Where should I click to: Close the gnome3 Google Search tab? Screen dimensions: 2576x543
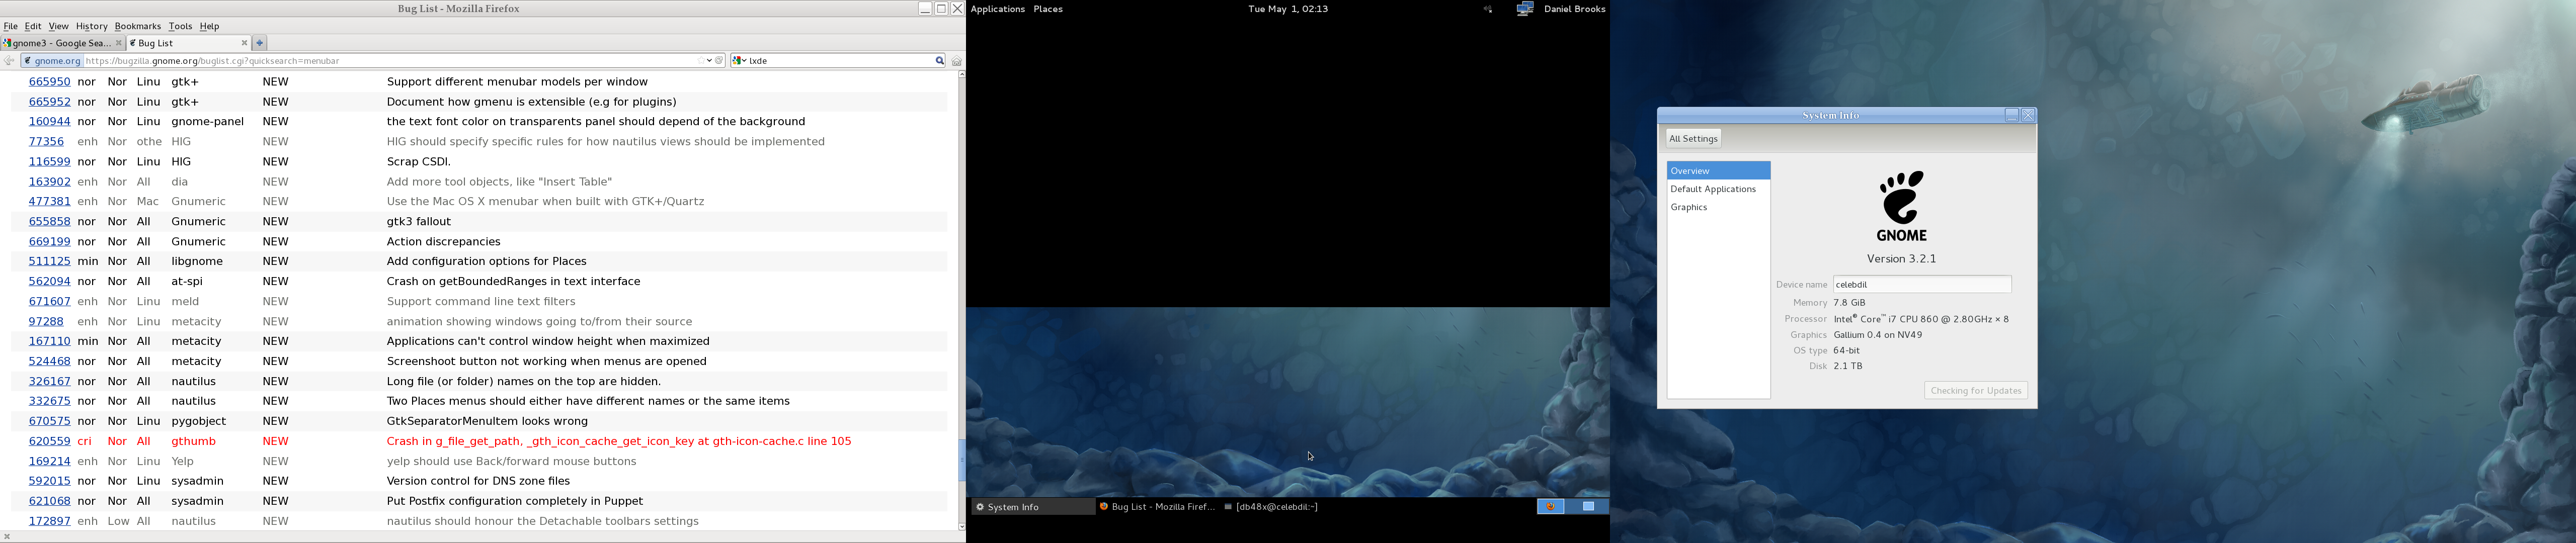[119, 43]
